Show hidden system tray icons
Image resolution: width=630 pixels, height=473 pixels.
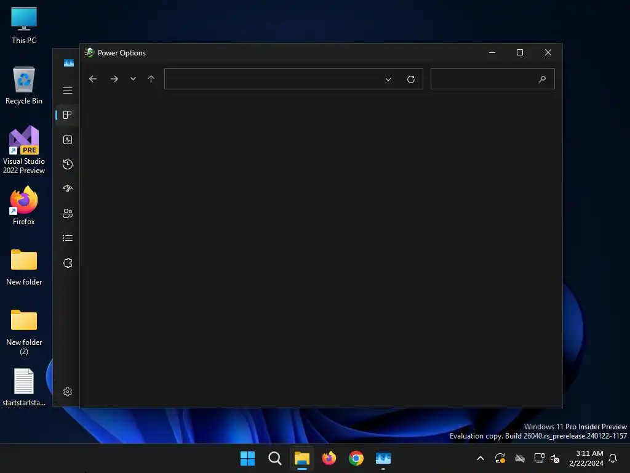[x=480, y=458]
